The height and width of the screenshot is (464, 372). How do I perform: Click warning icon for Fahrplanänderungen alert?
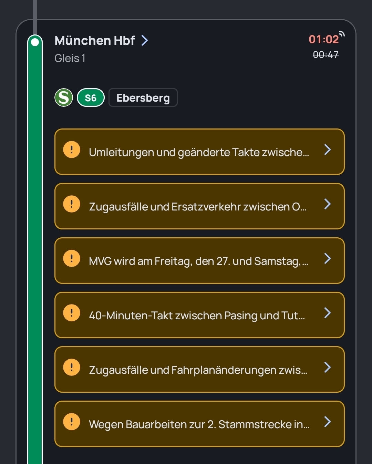pos(72,368)
